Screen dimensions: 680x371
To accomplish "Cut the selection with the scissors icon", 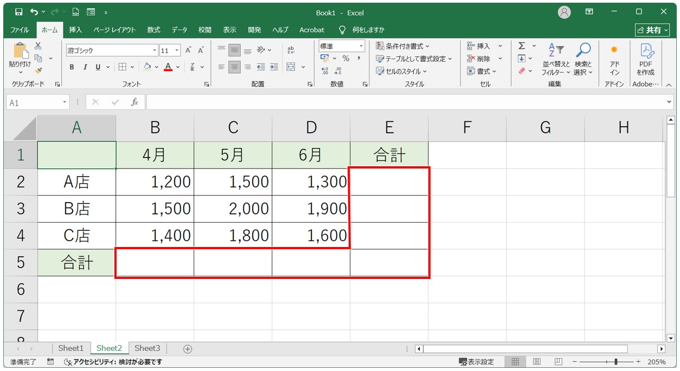I will (38, 47).
